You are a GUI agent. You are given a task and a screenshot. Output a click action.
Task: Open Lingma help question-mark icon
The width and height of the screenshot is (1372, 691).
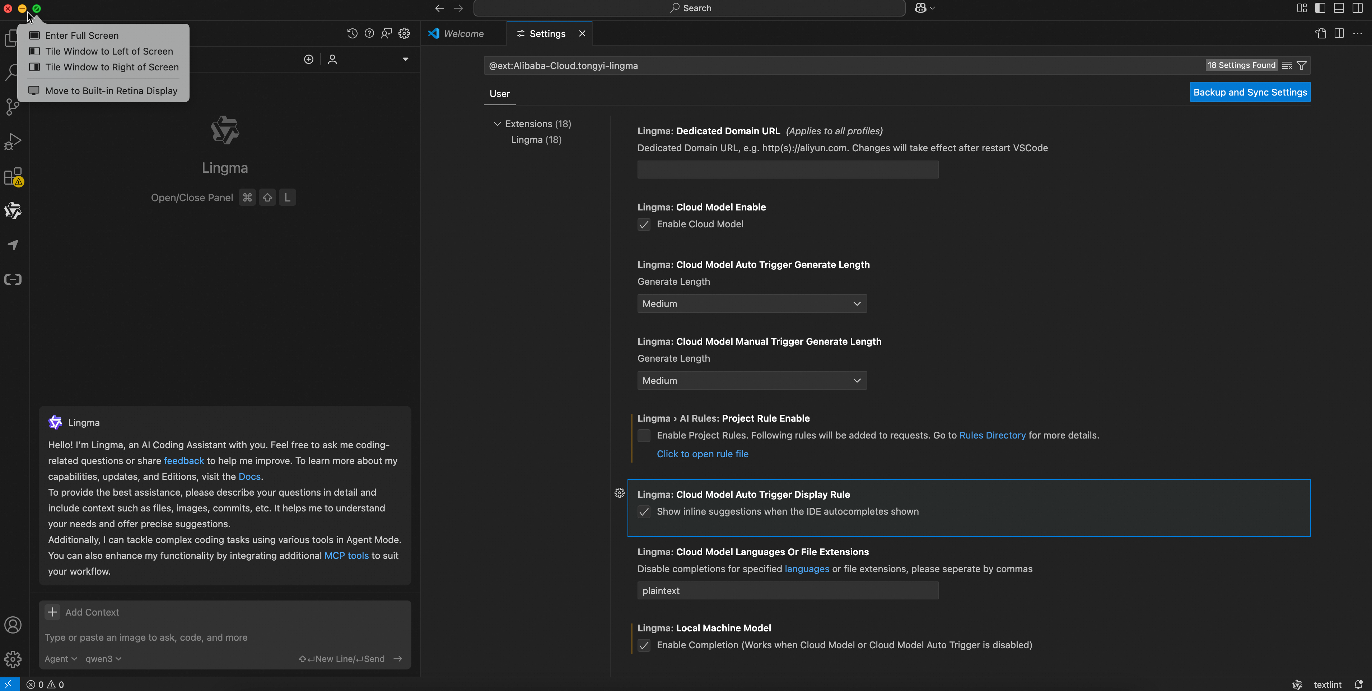point(369,33)
